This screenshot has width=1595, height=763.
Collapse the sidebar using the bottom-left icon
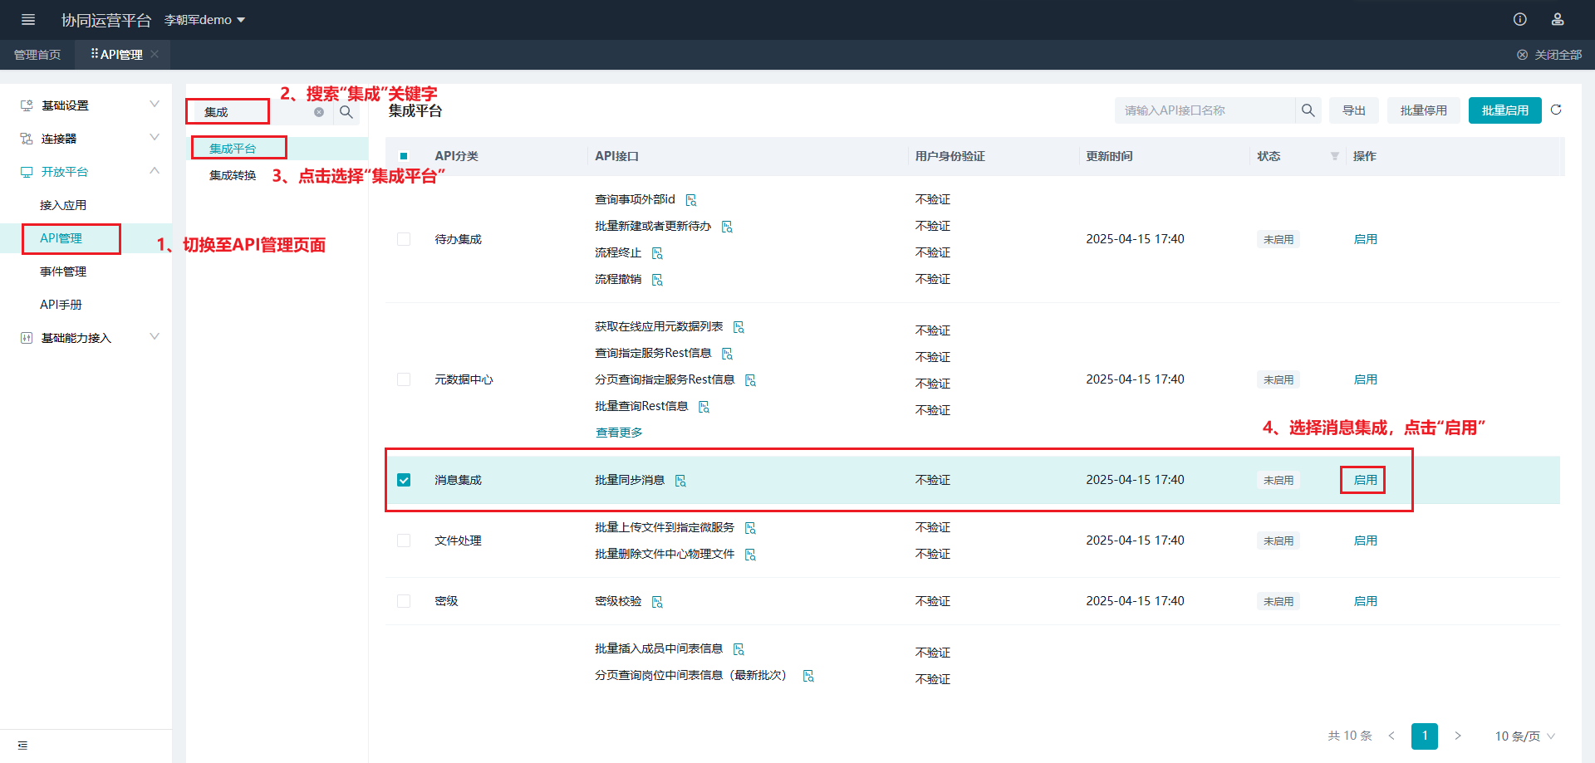[x=22, y=746]
